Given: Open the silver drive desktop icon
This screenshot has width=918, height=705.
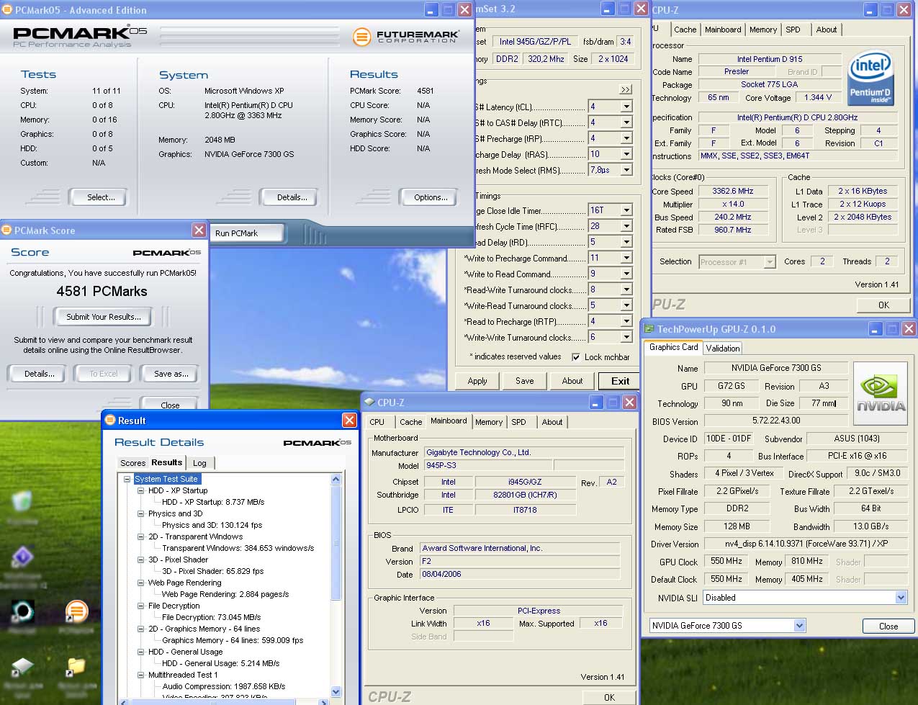Looking at the screenshot, I should 22,668.
